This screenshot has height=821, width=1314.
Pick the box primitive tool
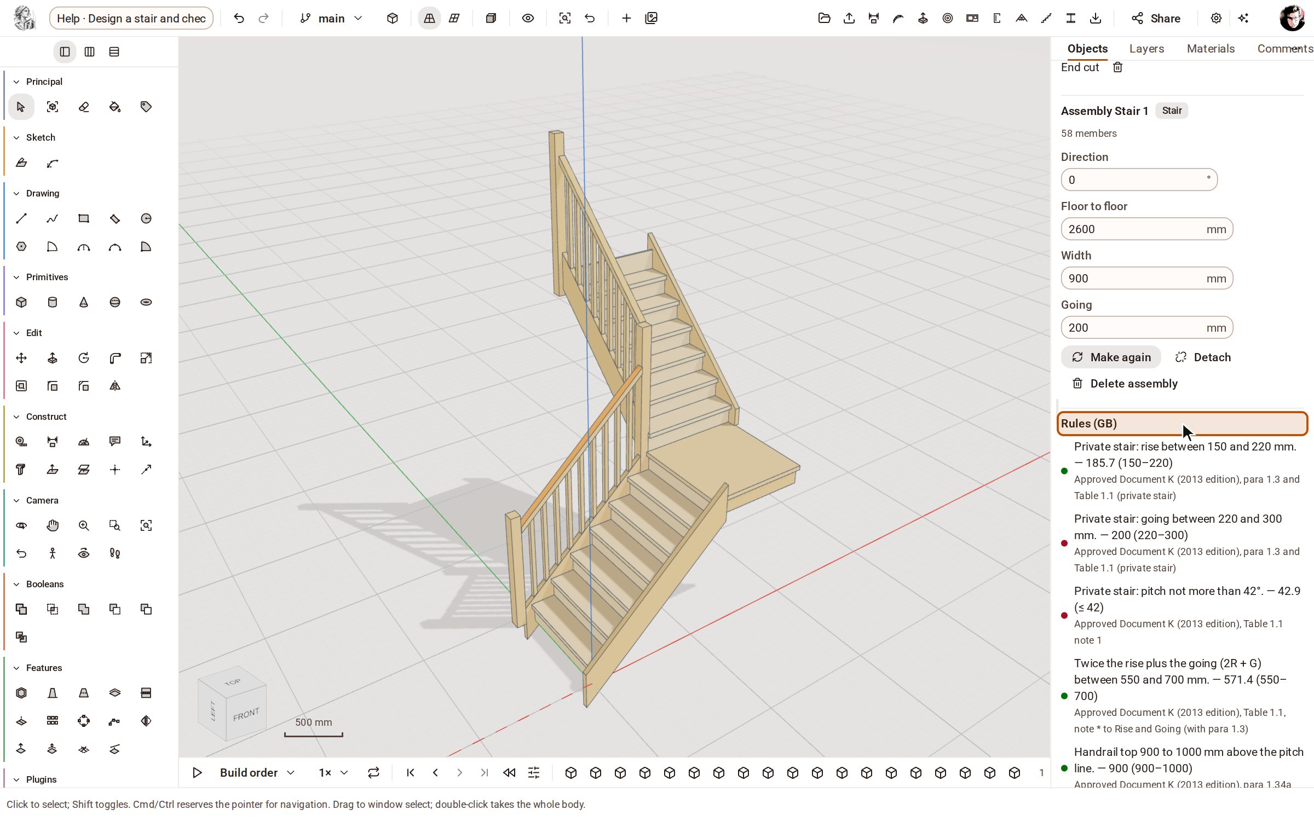21,302
